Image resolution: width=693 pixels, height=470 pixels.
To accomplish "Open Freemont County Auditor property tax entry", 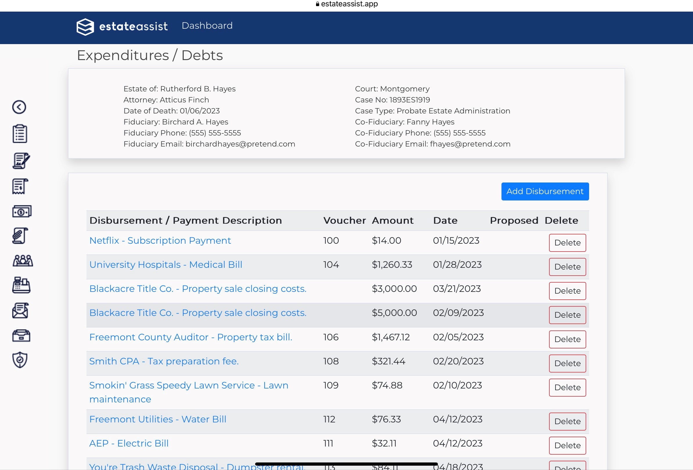I will click(x=191, y=337).
